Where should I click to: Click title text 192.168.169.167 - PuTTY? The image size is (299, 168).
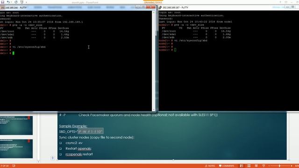(x=175, y=7)
